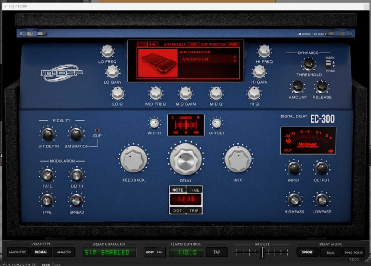This screenshot has height=266, width=371.
Task: Select the OUTPUT level knob
Action: coord(322,168)
